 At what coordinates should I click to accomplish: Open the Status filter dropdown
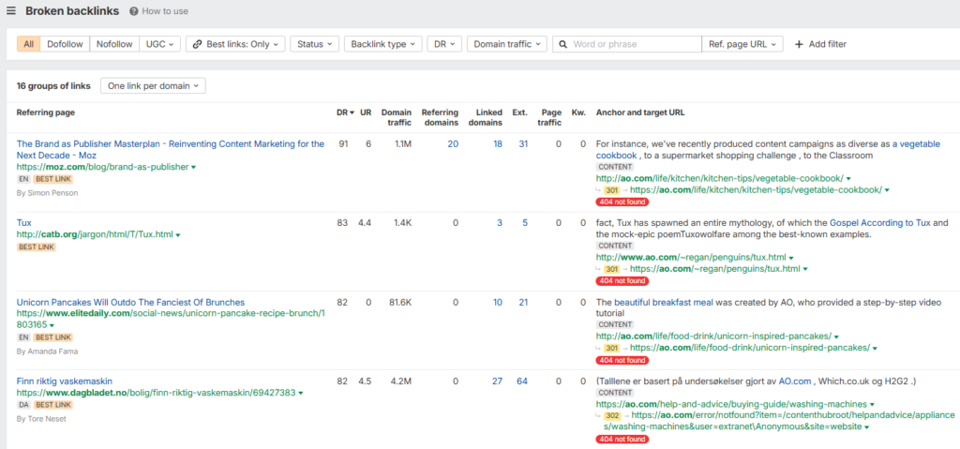(x=315, y=44)
